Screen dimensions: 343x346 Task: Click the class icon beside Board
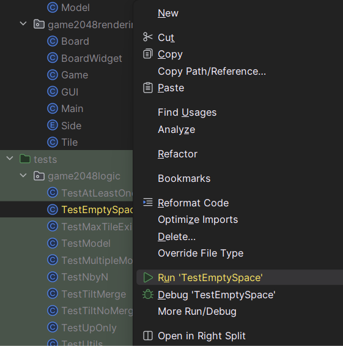(53, 41)
